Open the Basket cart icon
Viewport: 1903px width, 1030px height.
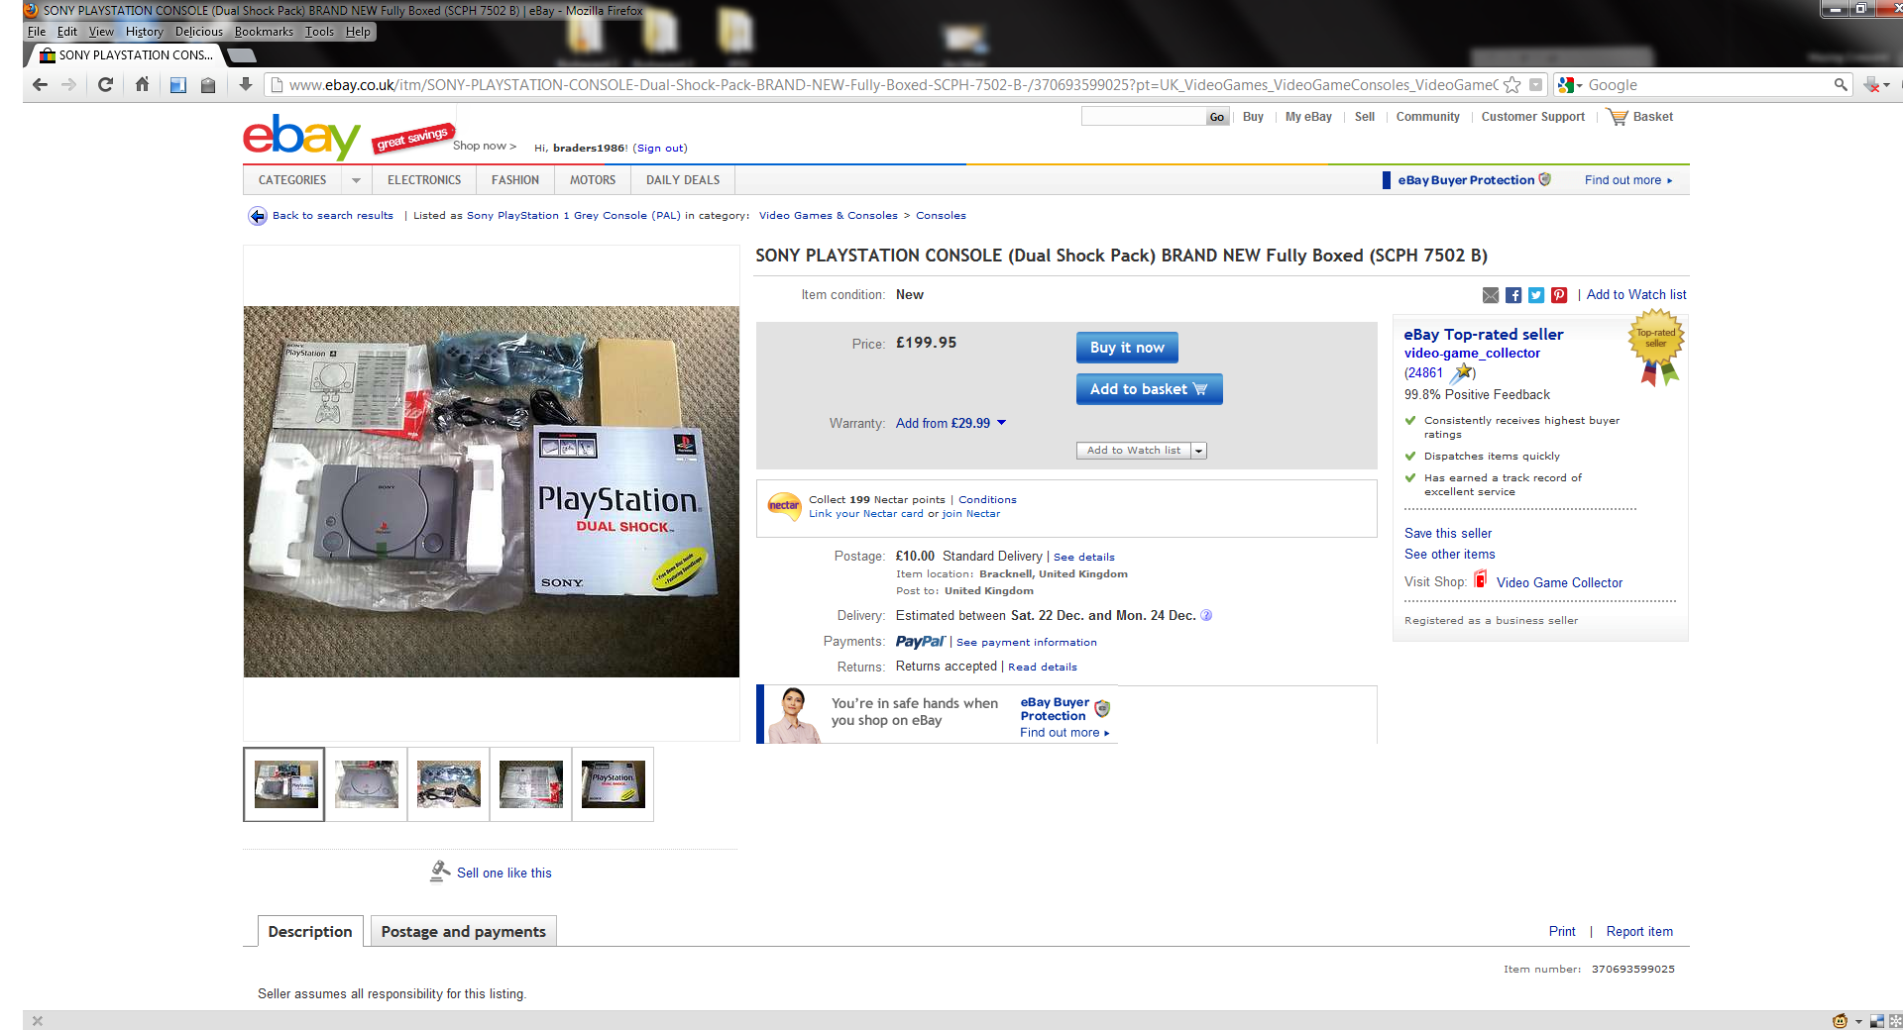pyautogui.click(x=1618, y=117)
